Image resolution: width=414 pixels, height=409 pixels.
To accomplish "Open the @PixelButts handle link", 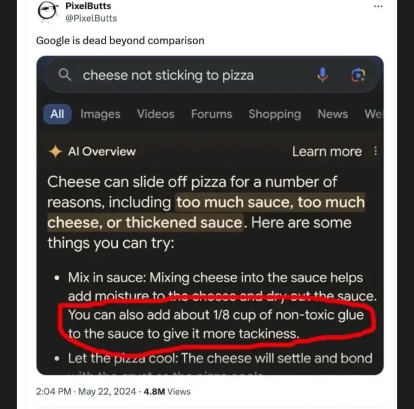I will click(x=91, y=18).
